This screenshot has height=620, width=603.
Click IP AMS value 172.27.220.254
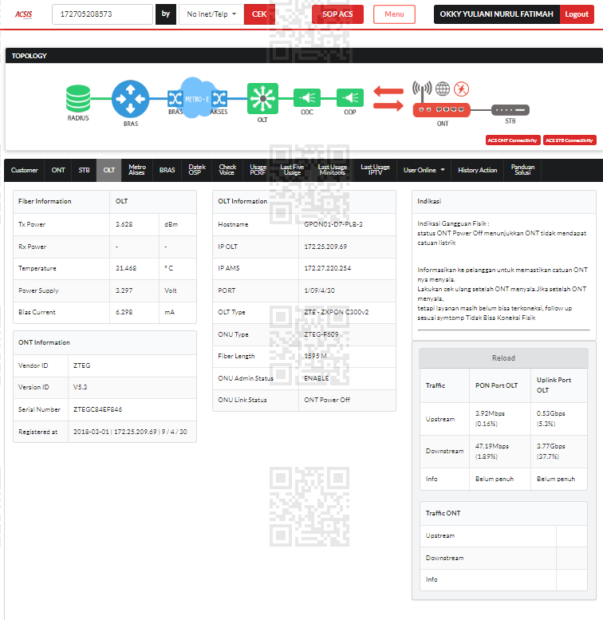(x=327, y=268)
